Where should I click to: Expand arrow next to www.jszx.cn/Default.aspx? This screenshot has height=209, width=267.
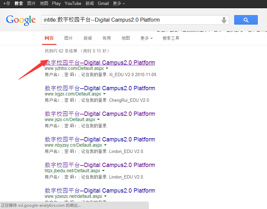[98, 119]
